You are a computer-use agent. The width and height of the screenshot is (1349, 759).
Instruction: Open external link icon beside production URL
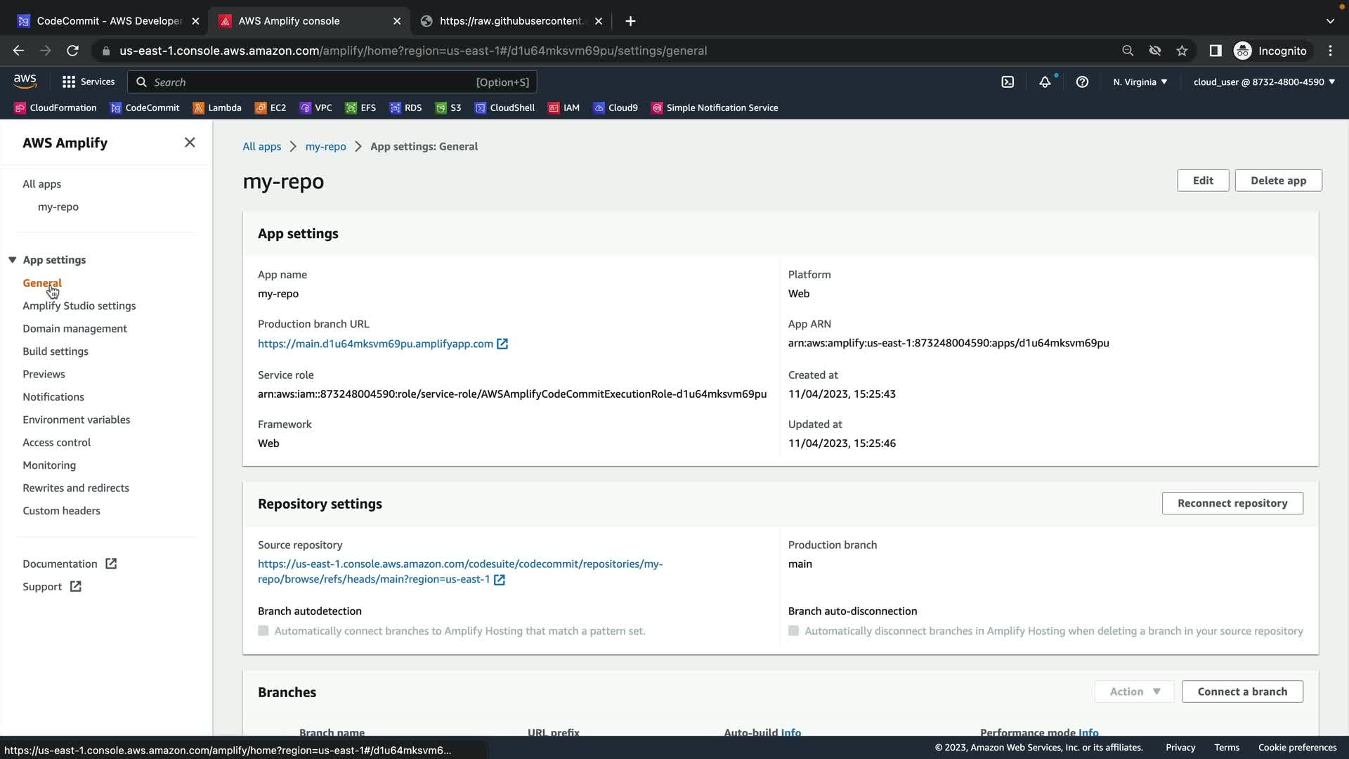[502, 344]
